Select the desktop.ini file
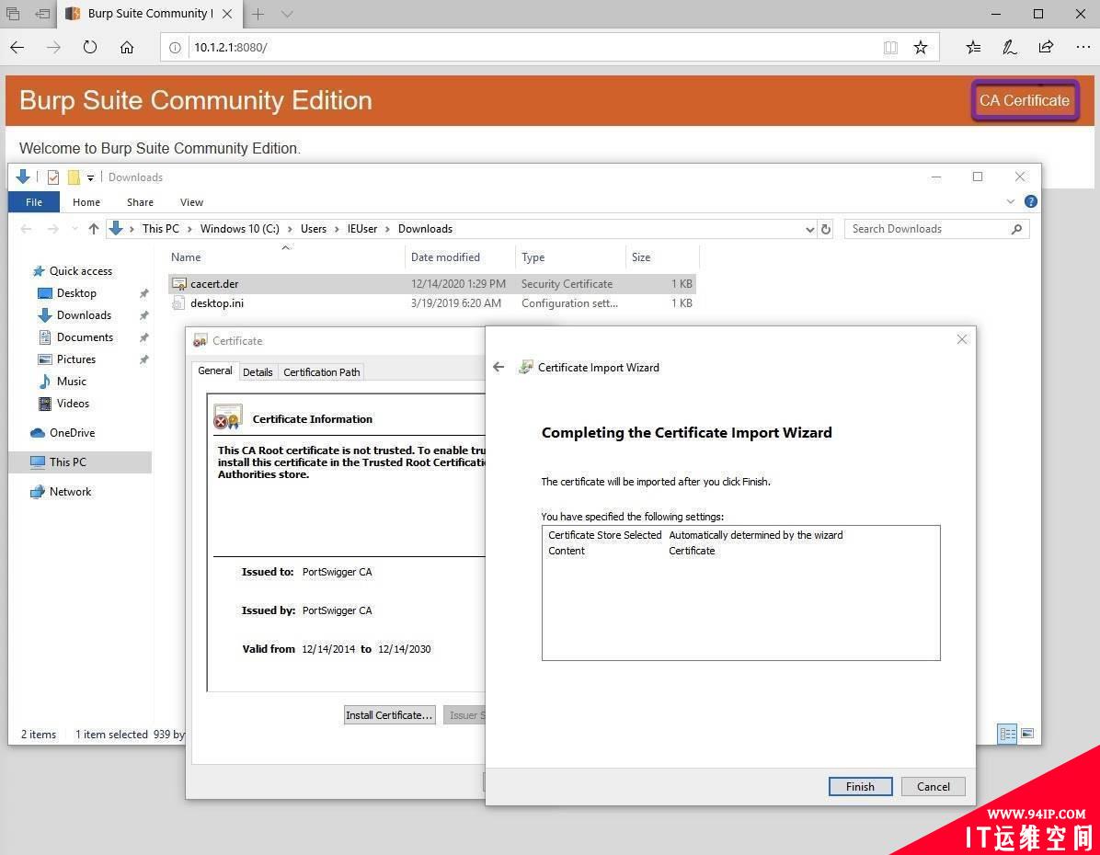1100x855 pixels. point(432,303)
